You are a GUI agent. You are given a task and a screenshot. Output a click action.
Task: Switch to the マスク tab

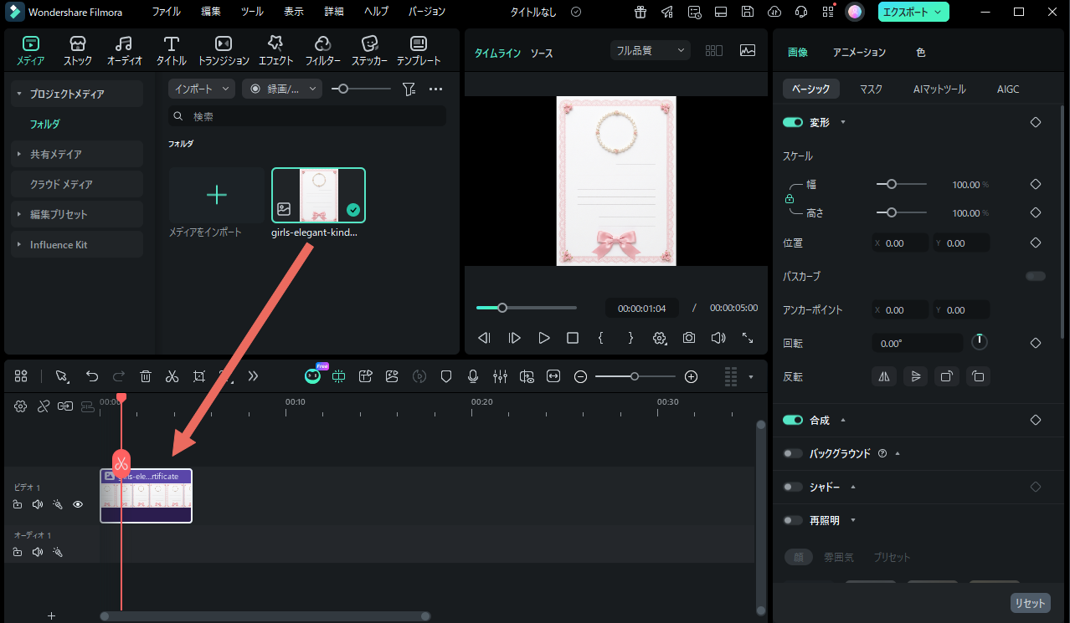871,89
